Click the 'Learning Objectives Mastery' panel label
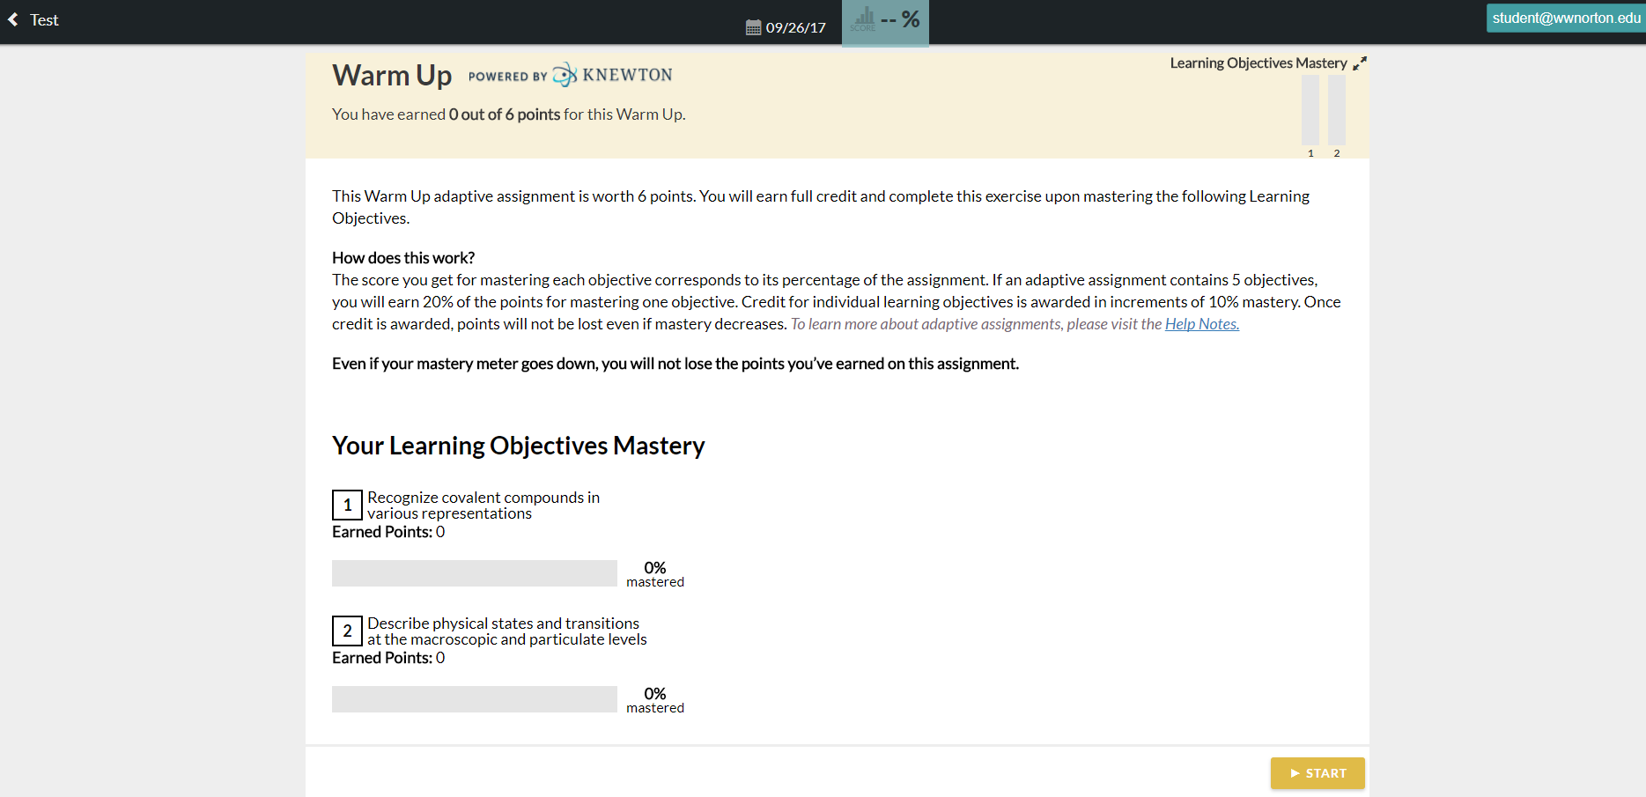Screen dimensions: 1646x797 click(1258, 63)
